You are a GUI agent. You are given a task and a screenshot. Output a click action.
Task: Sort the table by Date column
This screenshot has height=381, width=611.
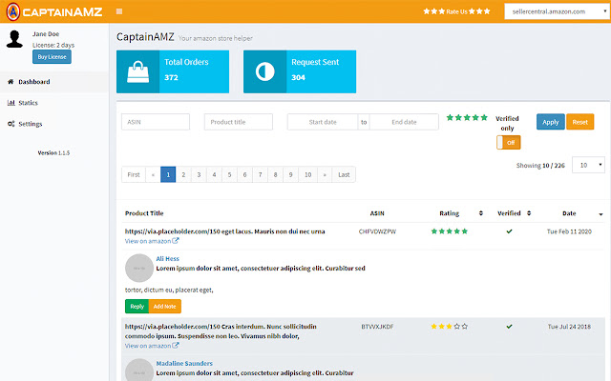600,213
